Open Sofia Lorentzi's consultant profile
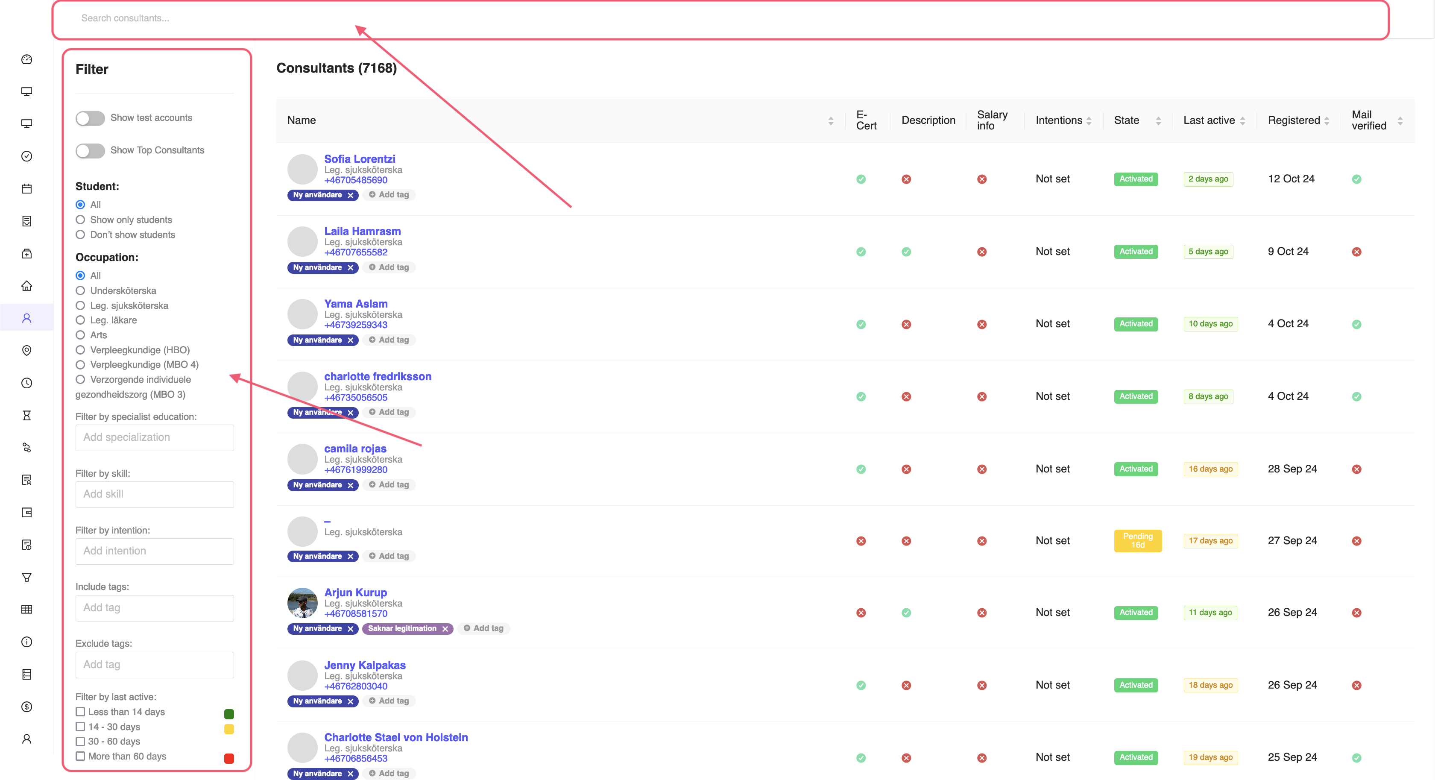 (x=359, y=159)
